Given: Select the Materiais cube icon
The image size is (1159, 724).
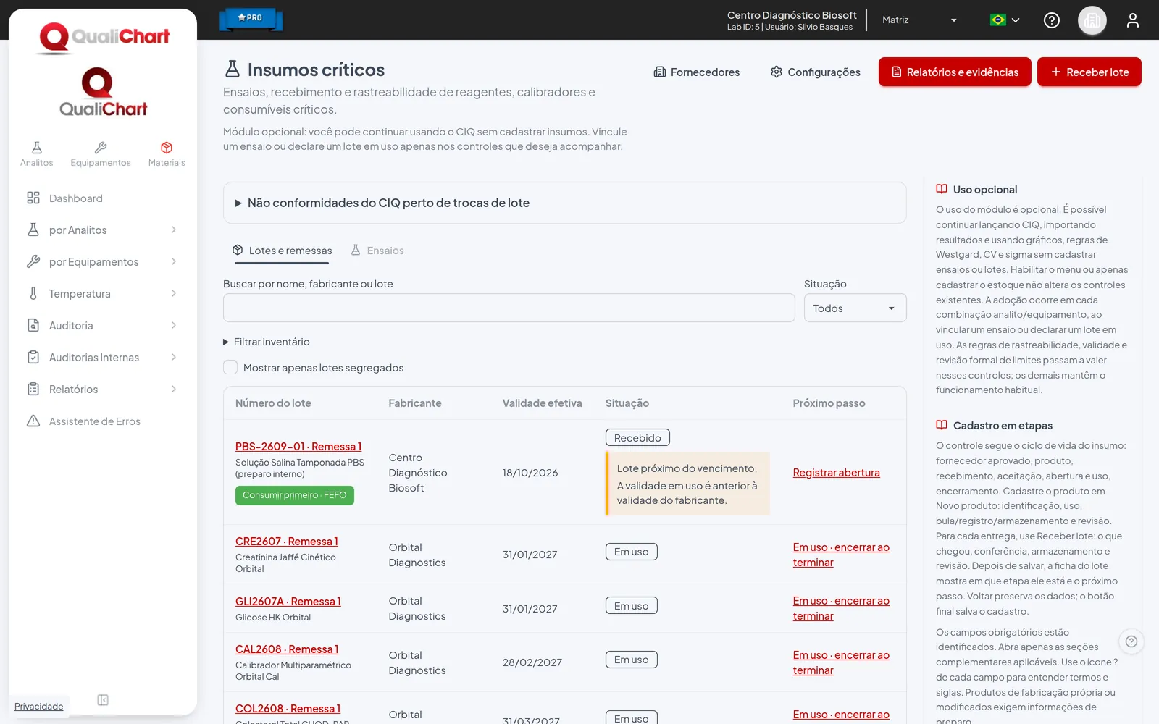Looking at the screenshot, I should pos(167,154).
